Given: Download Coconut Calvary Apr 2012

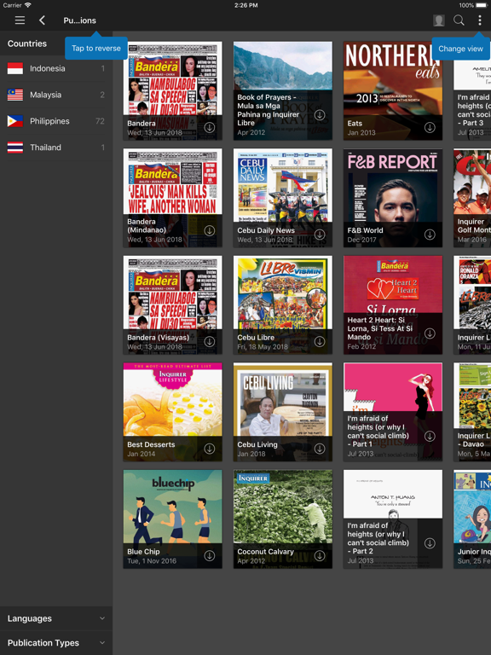Looking at the screenshot, I should click(320, 555).
